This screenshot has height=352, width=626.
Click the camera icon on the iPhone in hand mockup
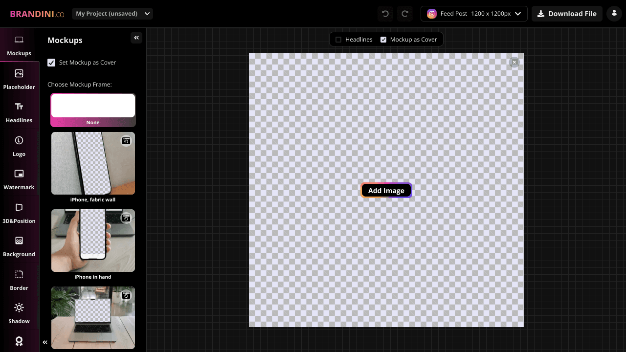[126, 218]
